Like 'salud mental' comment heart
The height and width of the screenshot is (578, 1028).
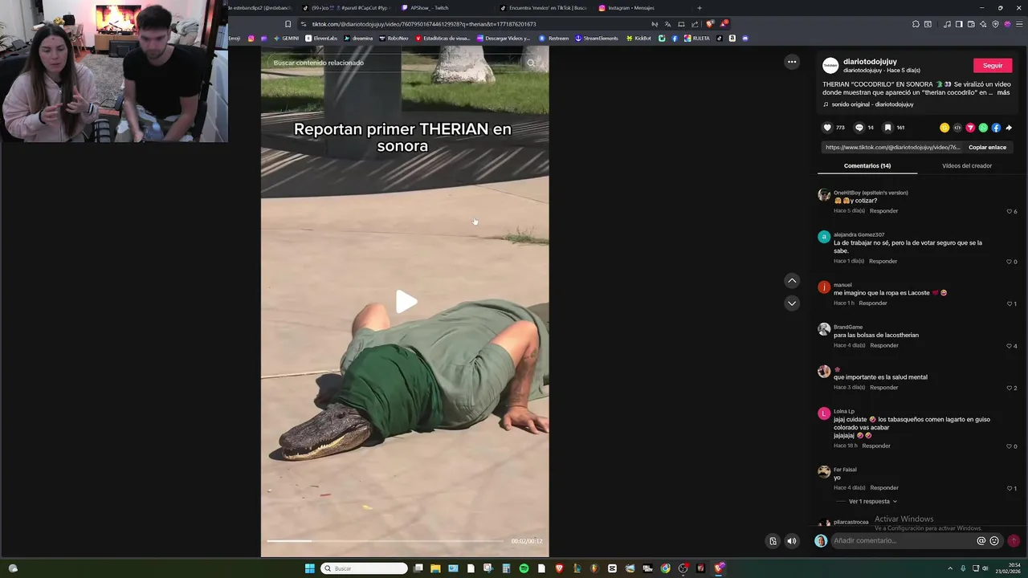(x=1010, y=388)
